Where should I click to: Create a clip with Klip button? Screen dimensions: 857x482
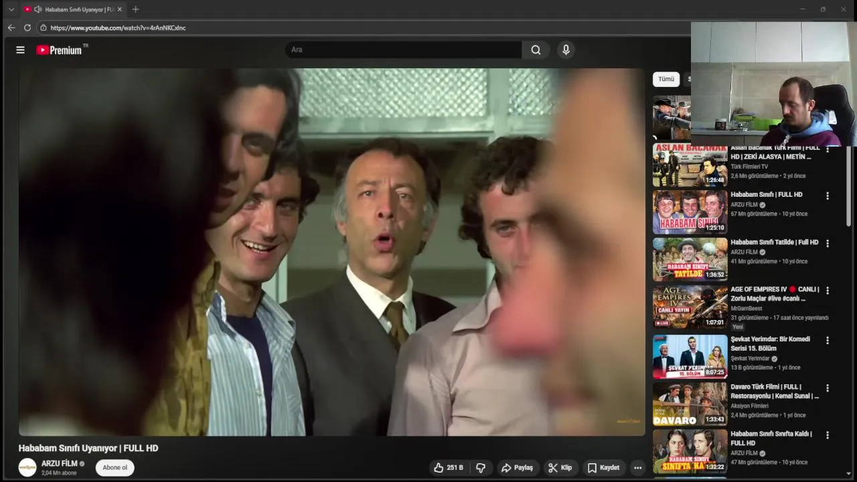[560, 468]
